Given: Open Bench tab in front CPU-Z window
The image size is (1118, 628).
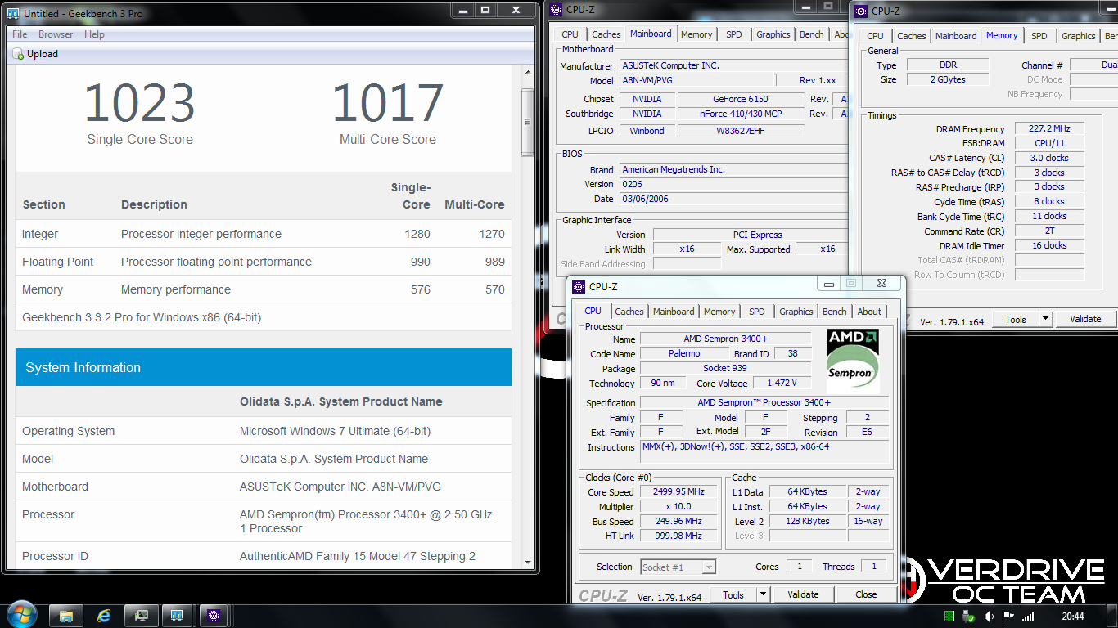Looking at the screenshot, I should pos(835,312).
